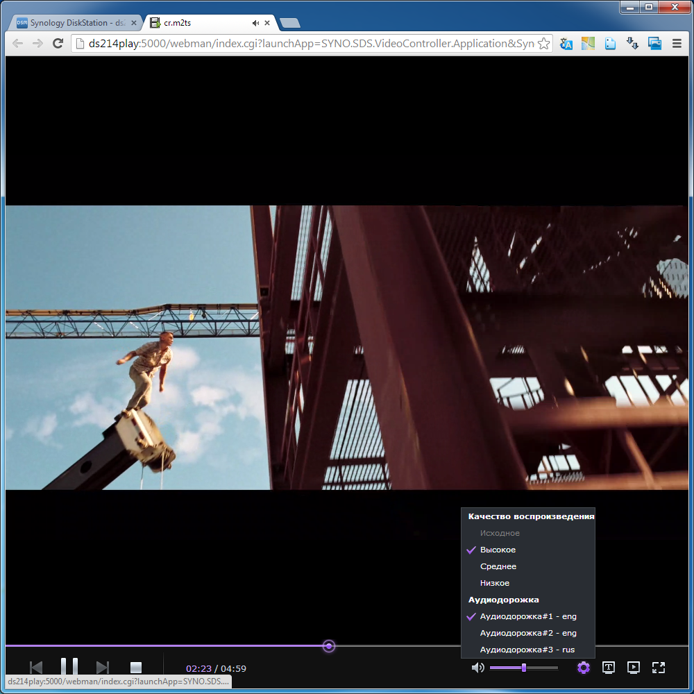Screen dimensions: 694x694
Task: Click the video frame area
Action: pyautogui.click(x=347, y=348)
